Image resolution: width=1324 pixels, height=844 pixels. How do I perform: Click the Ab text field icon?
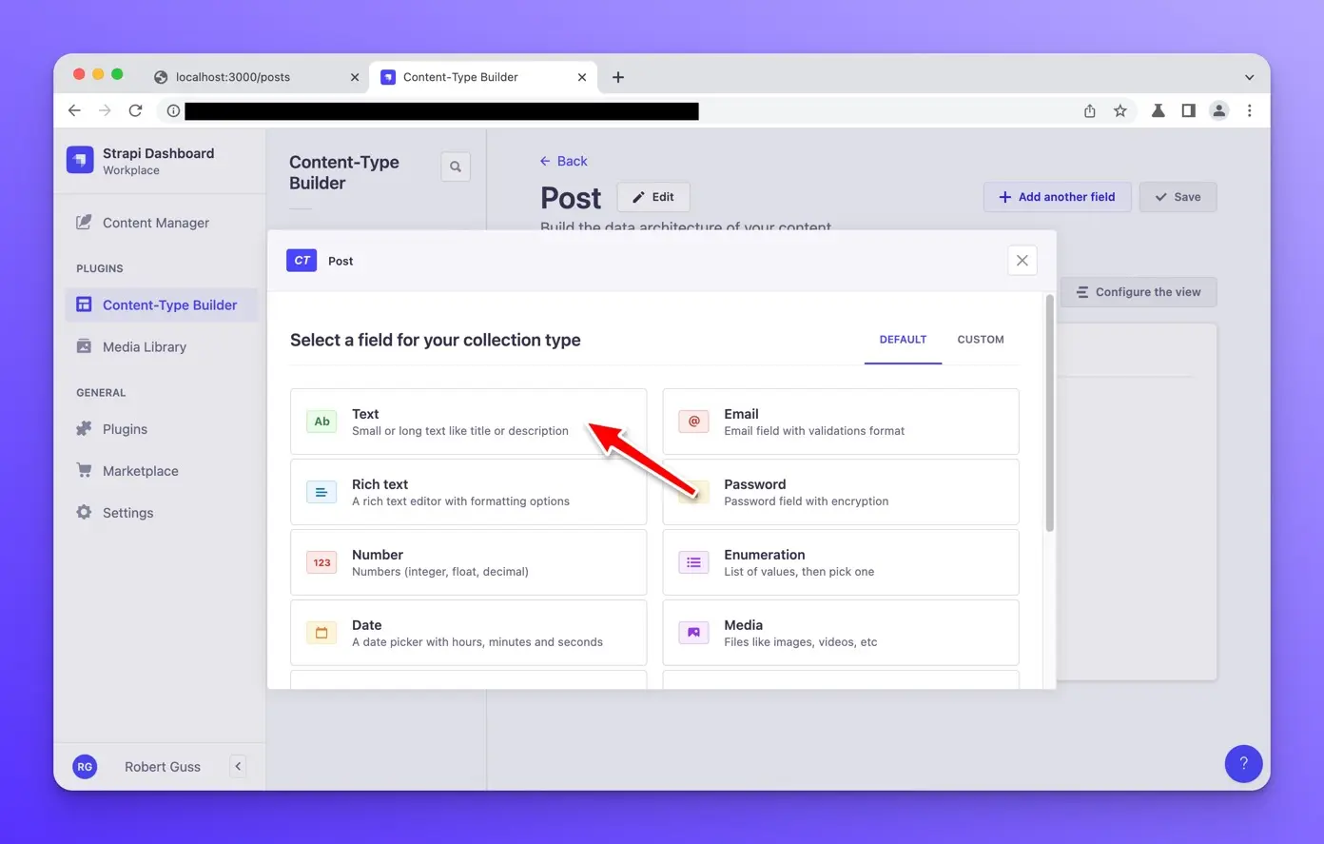click(321, 422)
